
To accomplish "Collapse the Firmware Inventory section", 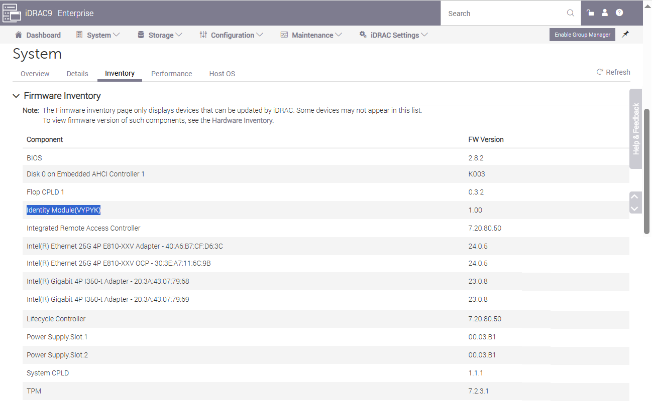I will [x=16, y=96].
